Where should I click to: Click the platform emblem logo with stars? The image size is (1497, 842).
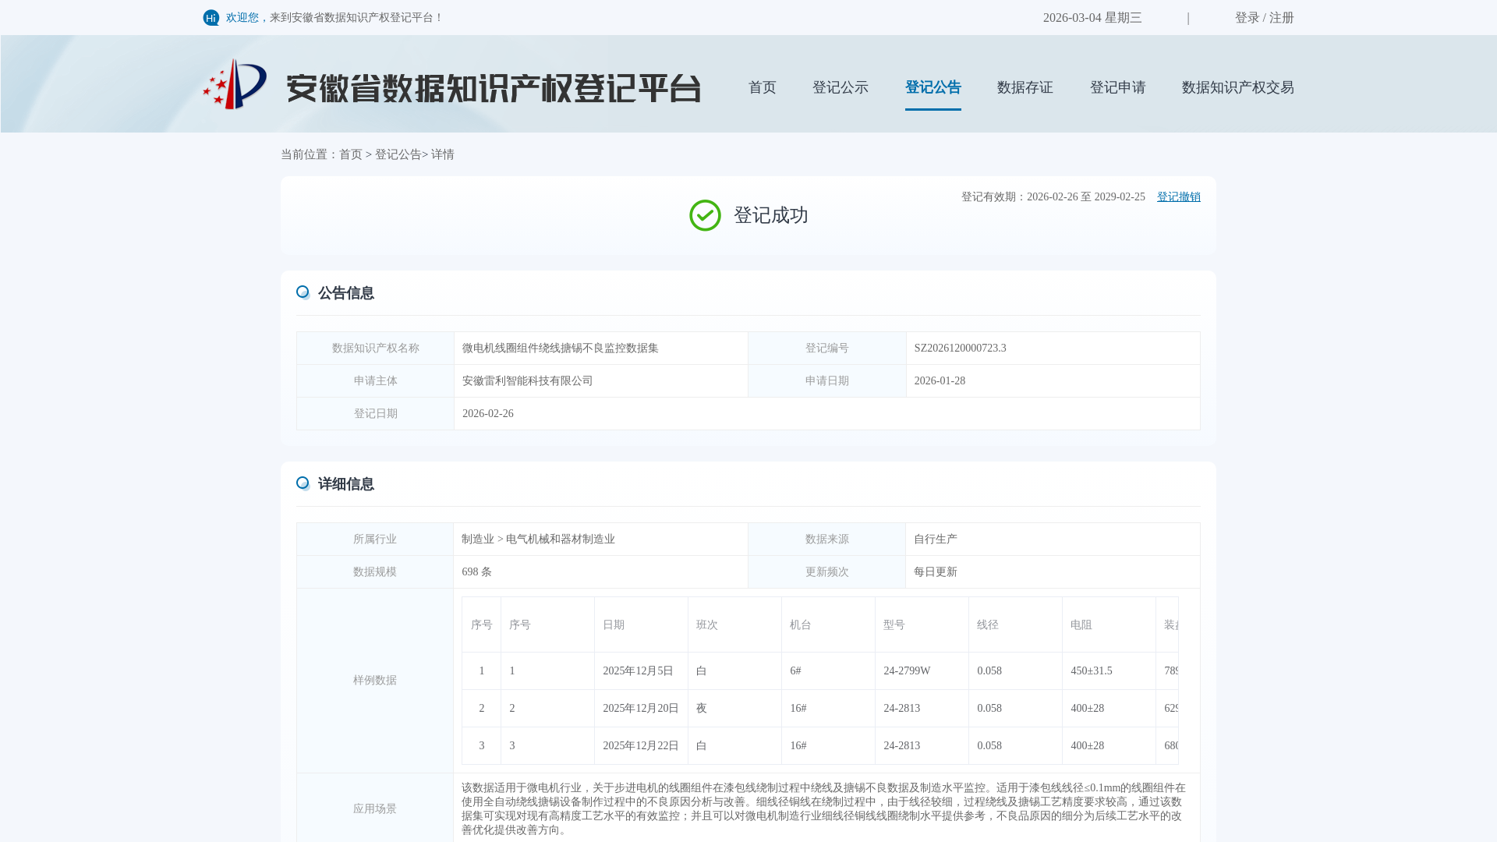[235, 84]
